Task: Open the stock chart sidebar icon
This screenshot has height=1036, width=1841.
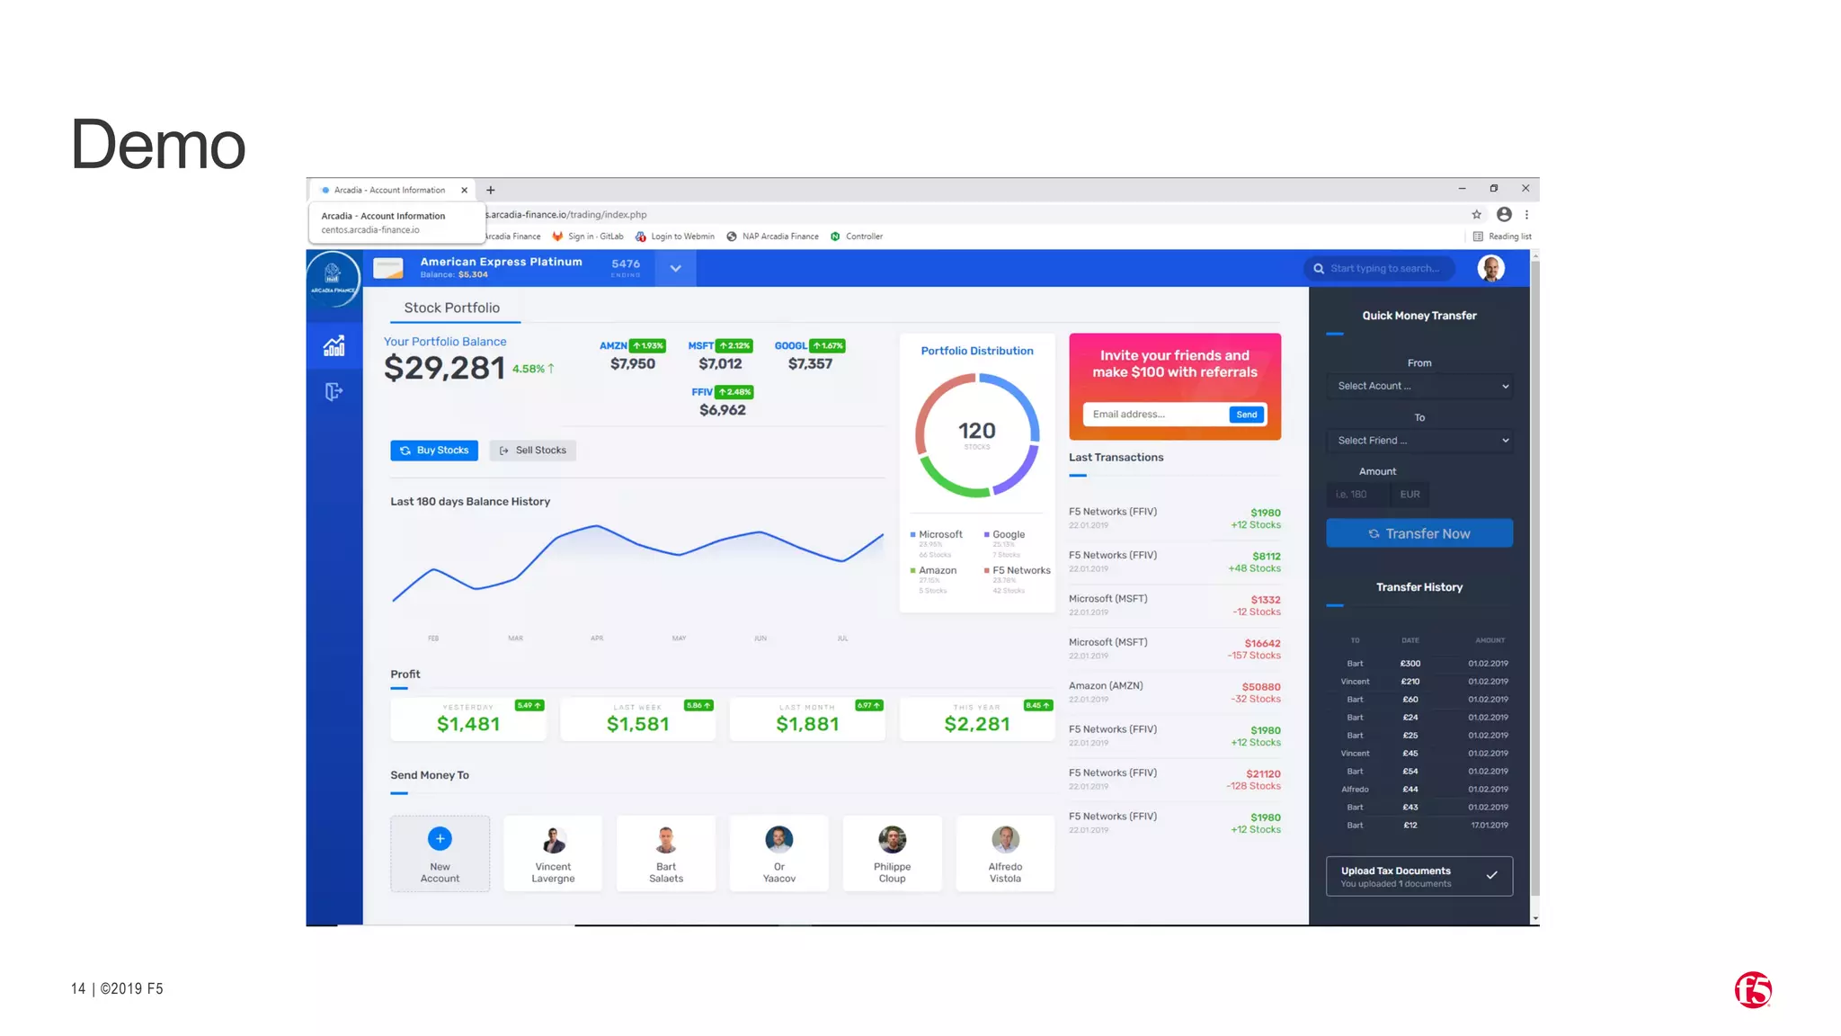Action: tap(334, 346)
